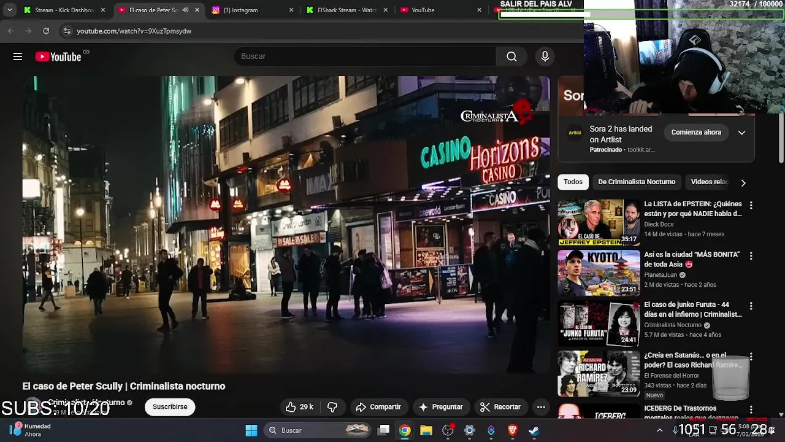The image size is (785, 442).
Task: Open Brave browser from the taskbar
Action: (513, 430)
